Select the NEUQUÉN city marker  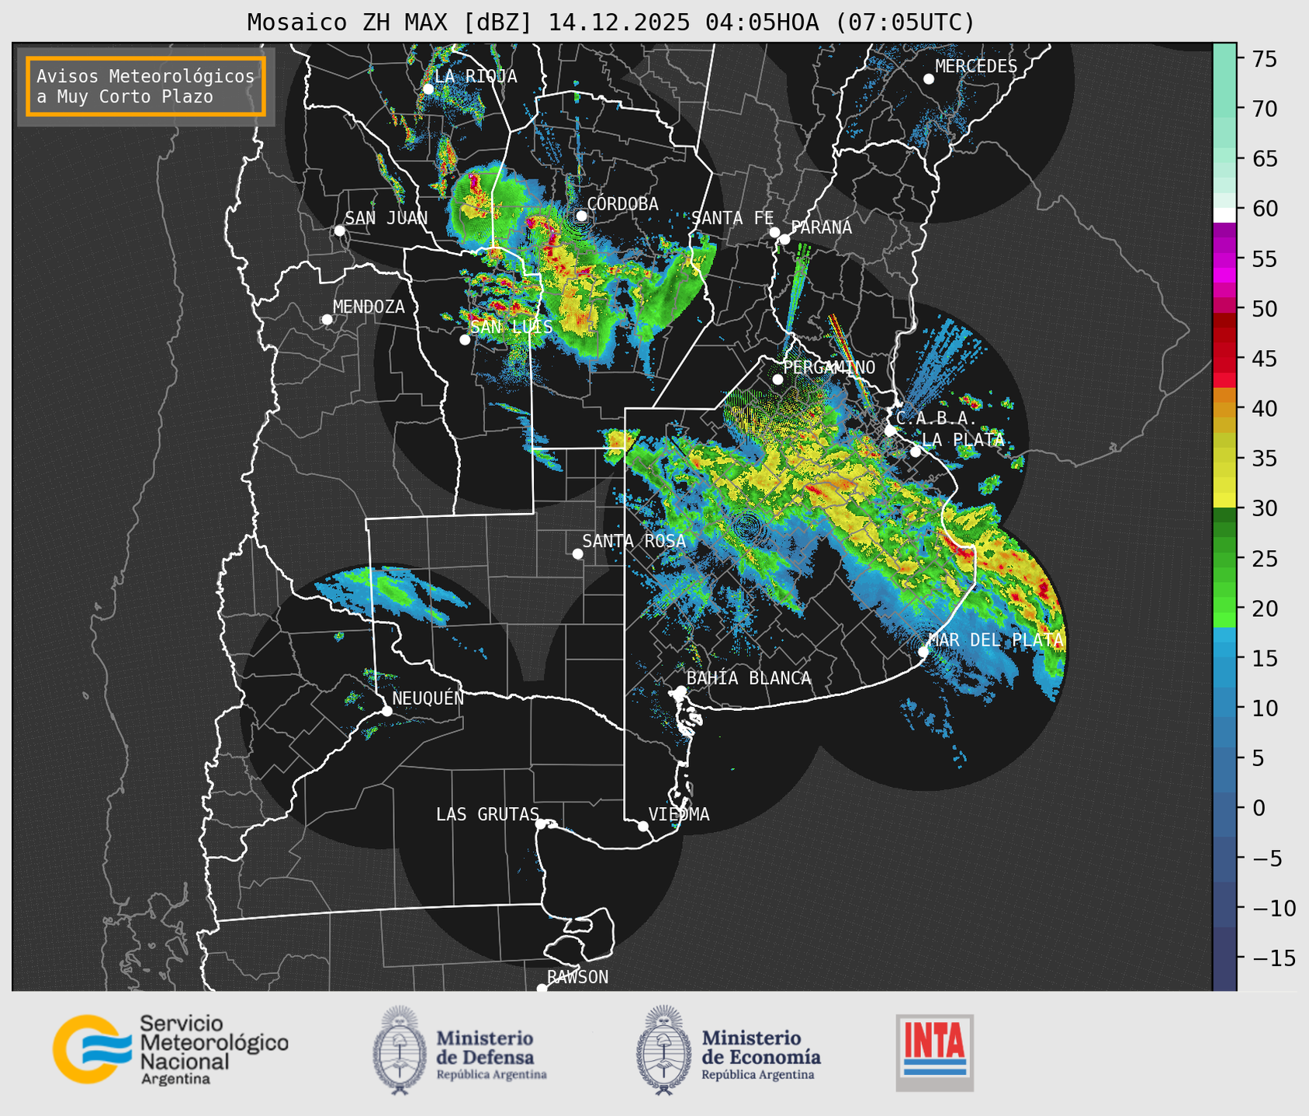(x=387, y=711)
